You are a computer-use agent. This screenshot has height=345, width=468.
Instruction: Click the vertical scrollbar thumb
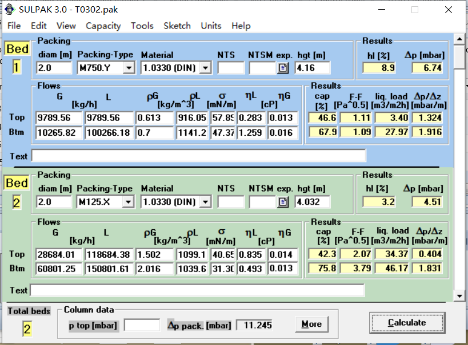pos(459,57)
